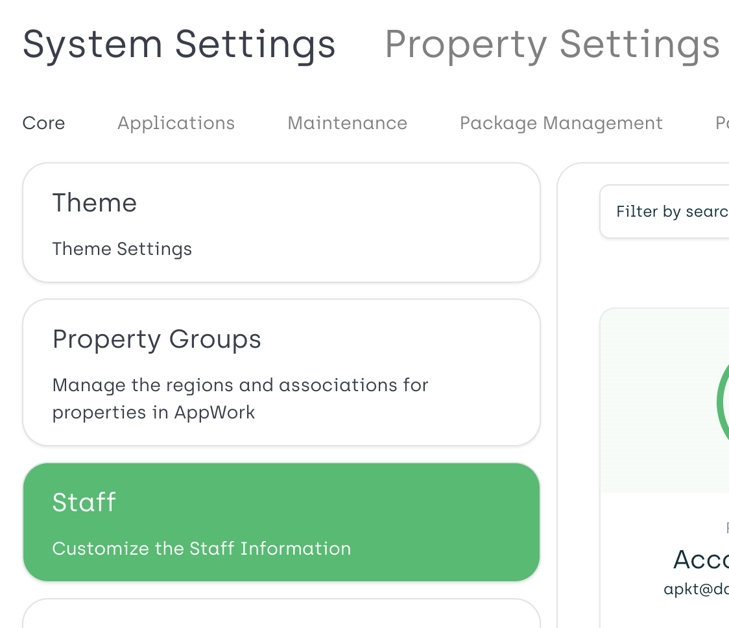Viewport: 729px width, 628px height.
Task: Click the Customize the Staff Information text
Action: point(201,548)
